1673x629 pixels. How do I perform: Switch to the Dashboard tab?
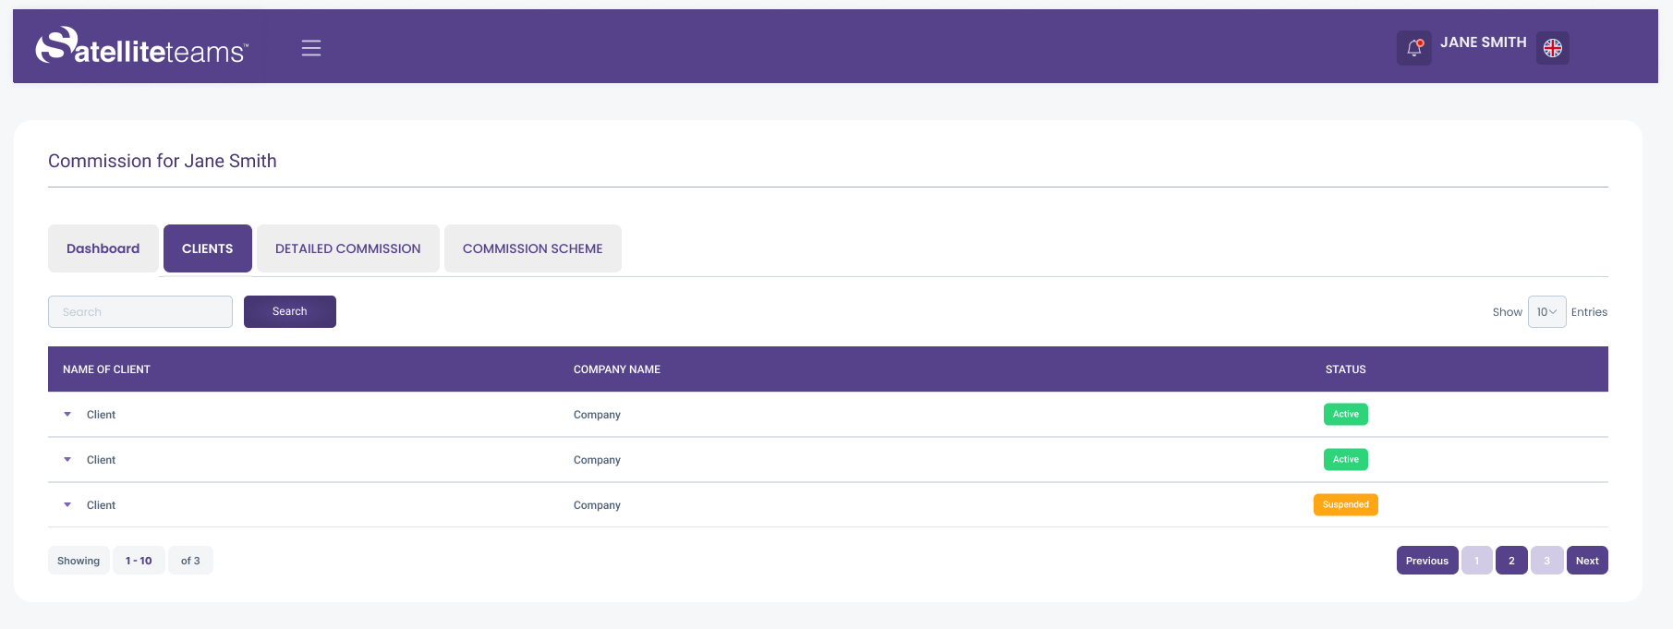(103, 248)
